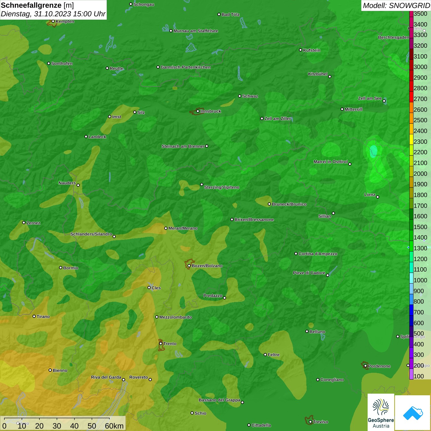Click the 'Bruneck/Brunico' label
This screenshot has width=431, height=431.
click(289, 204)
